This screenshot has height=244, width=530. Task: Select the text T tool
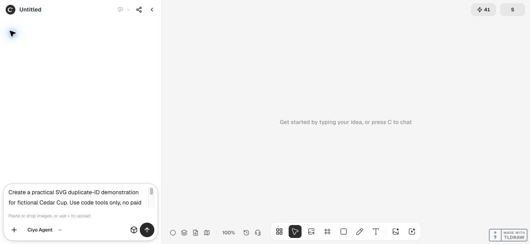click(376, 231)
